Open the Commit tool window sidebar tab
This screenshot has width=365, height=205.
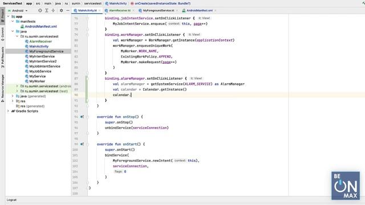click(2, 34)
